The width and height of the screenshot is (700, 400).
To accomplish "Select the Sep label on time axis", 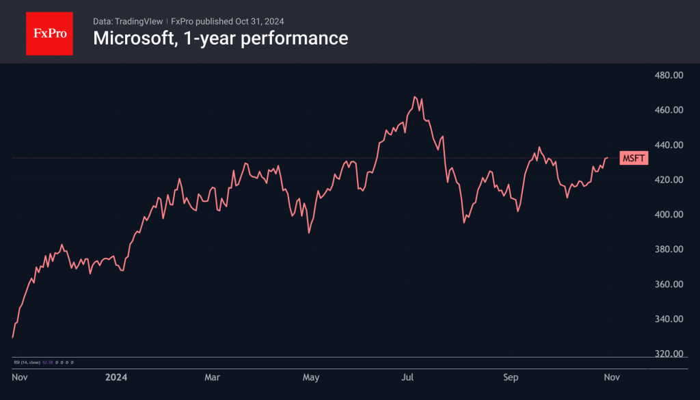I will point(510,377).
